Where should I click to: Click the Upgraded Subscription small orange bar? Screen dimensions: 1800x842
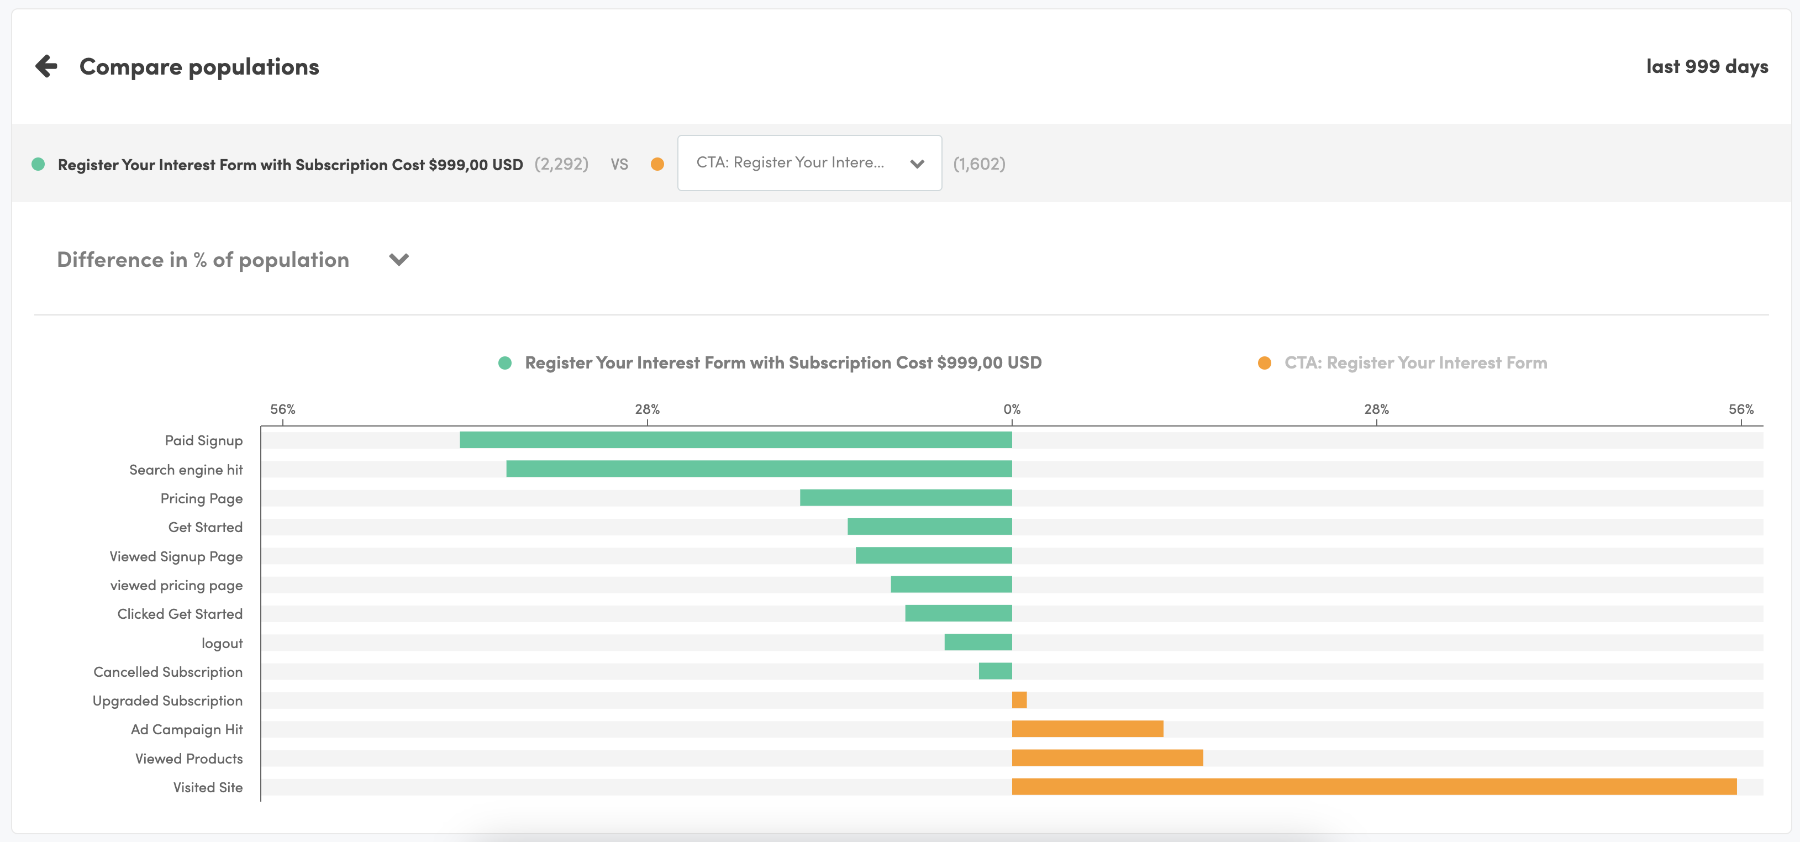pyautogui.click(x=1019, y=700)
